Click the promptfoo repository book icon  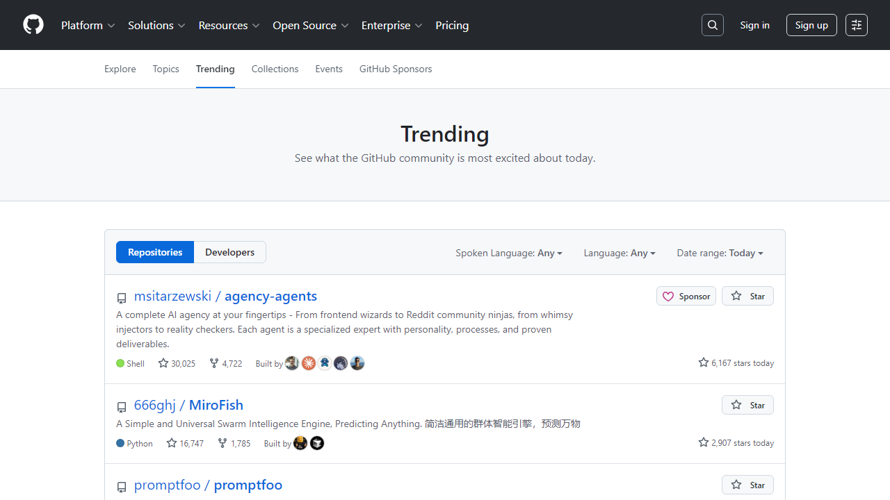click(122, 487)
